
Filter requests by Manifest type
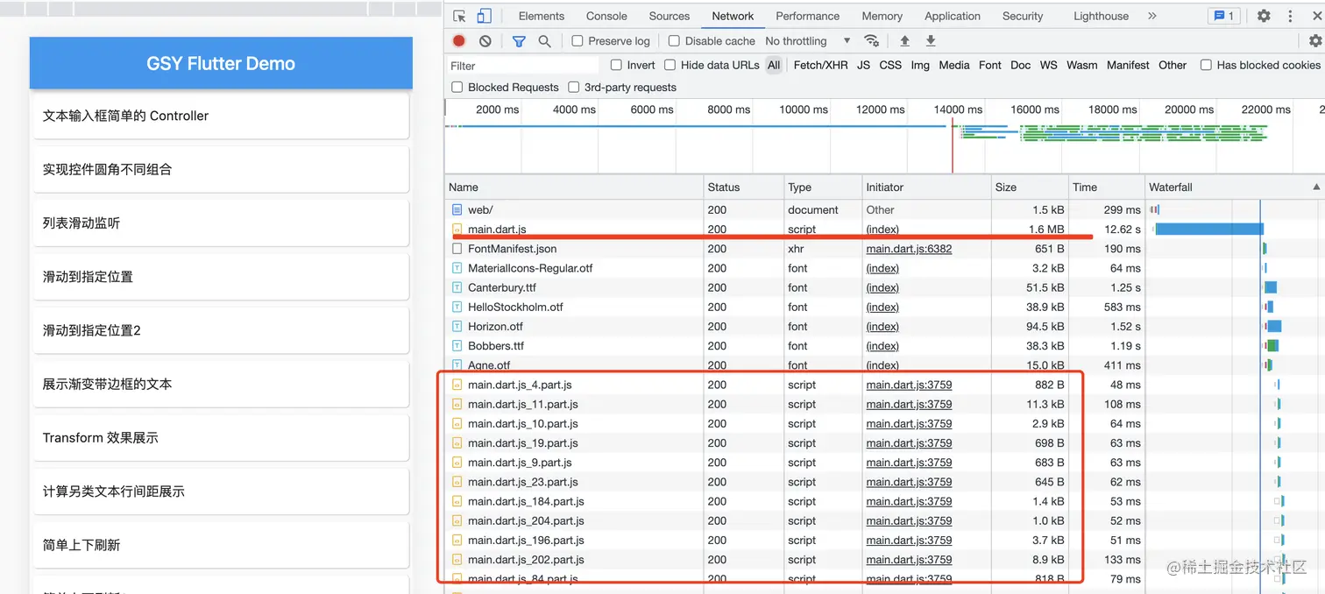tap(1128, 65)
